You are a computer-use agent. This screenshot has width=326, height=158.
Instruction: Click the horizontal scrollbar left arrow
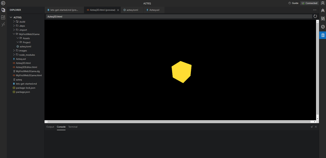(46, 122)
